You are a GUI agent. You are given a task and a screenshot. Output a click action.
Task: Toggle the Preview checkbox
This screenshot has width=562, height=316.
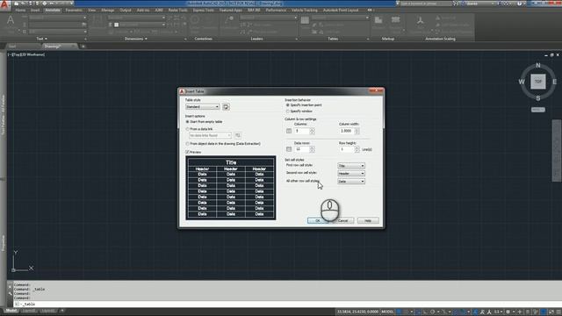[x=187, y=152]
